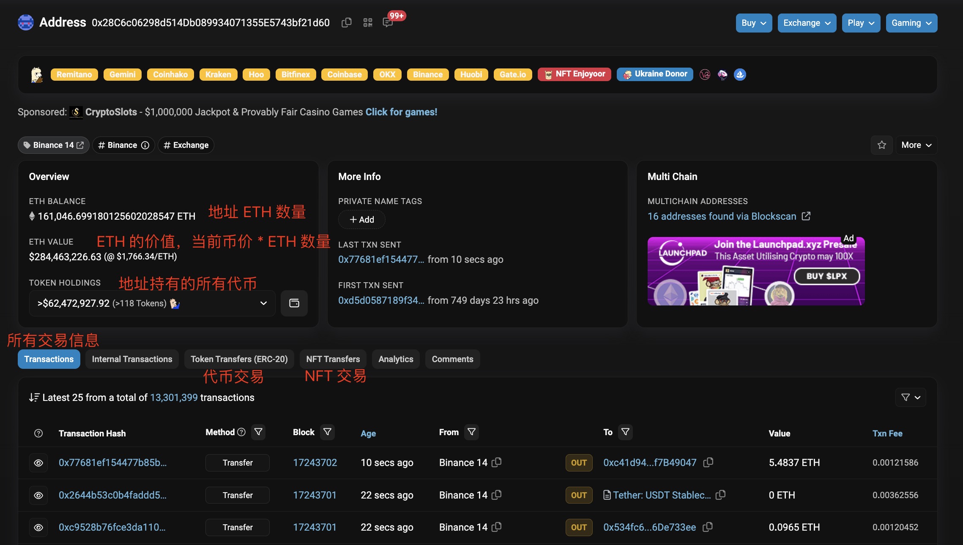Open the chat messages icon with 99+ badge

coord(388,22)
